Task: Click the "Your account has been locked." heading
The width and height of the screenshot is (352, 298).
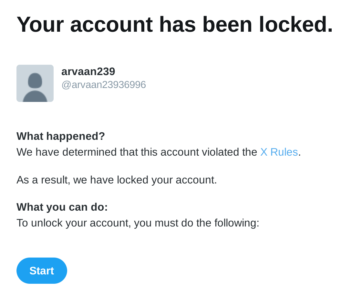Action: [174, 25]
